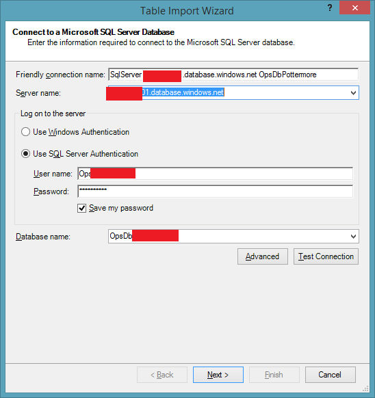Click the 'Password:' label

coord(51,191)
